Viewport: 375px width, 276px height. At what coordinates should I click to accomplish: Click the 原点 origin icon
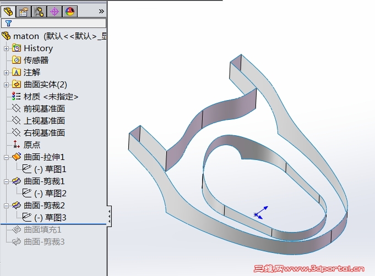point(17,144)
